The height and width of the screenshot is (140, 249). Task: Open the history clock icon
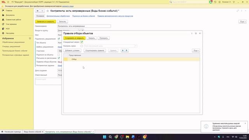coord(215,2)
